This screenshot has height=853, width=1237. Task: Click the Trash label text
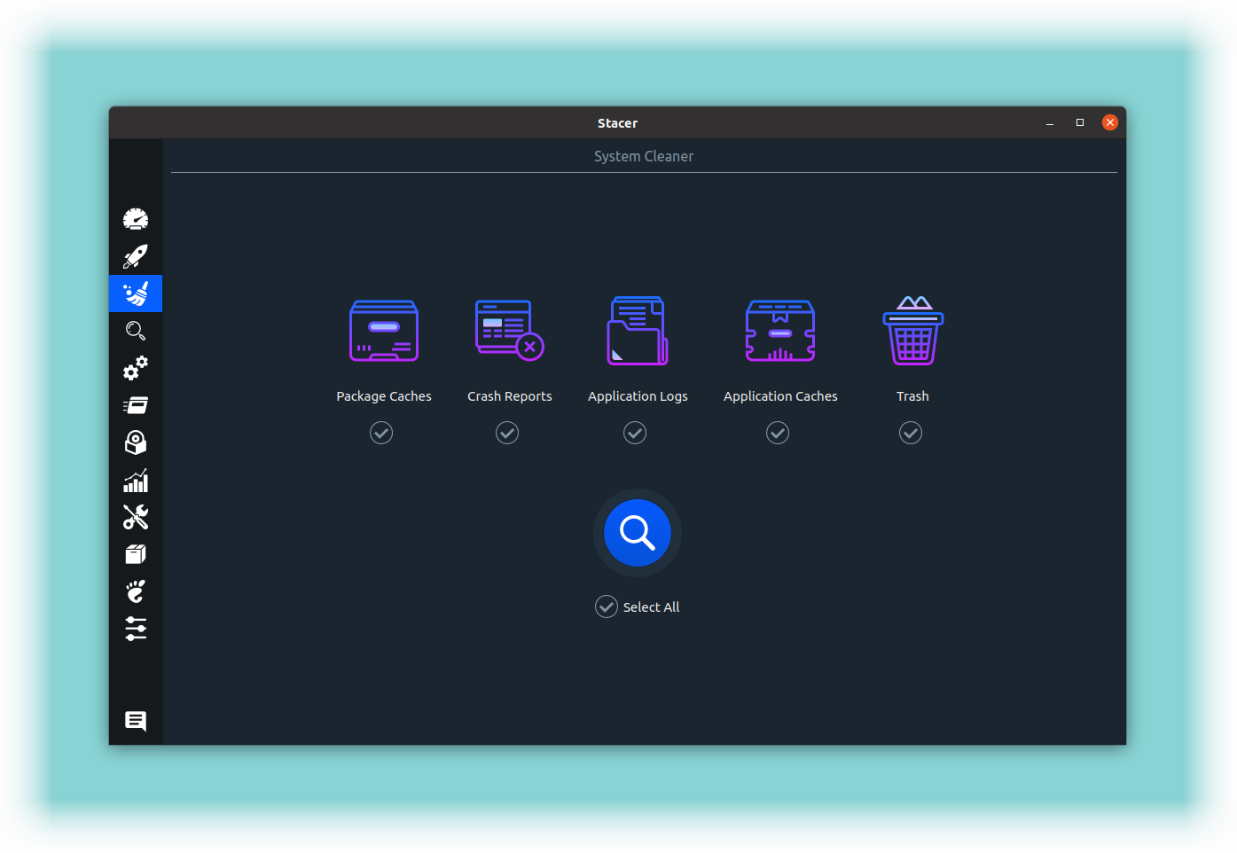tap(912, 396)
